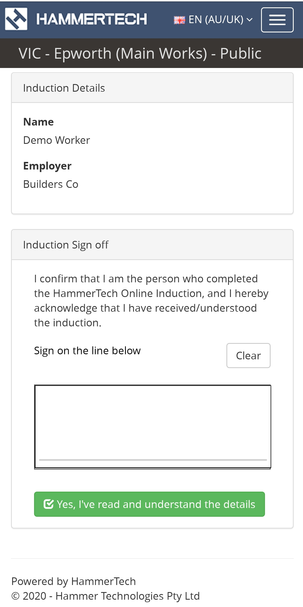
Task: Open the hamburger navigation menu
Action: (277, 20)
